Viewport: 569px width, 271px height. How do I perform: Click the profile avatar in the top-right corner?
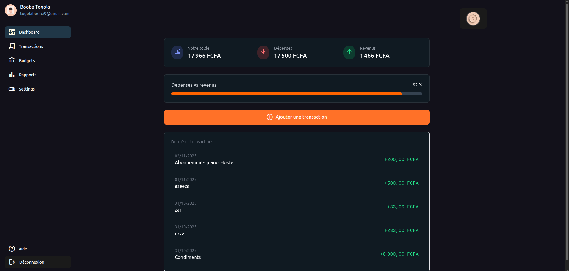pyautogui.click(x=473, y=18)
